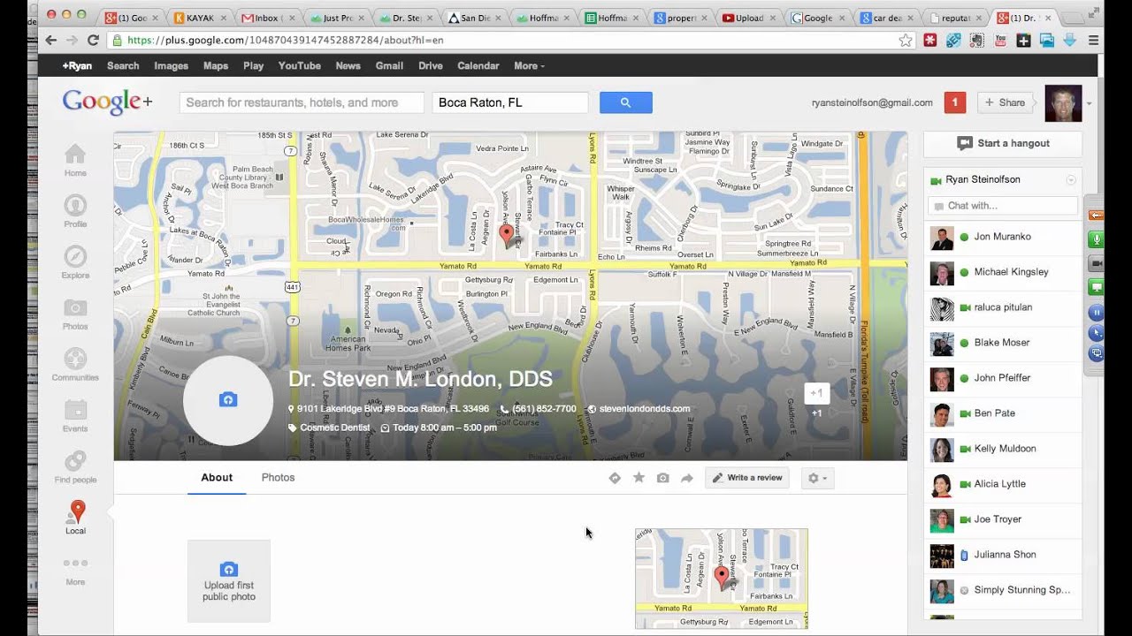Click the search for restaurants, hotels field
1132x636 pixels.
coord(302,102)
